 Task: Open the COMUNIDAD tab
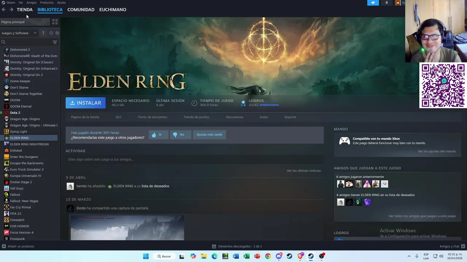(81, 9)
